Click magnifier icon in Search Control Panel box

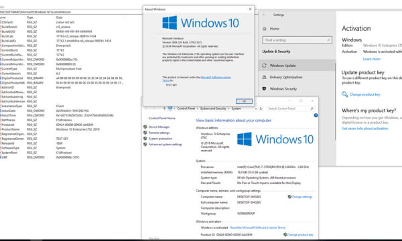point(312,108)
